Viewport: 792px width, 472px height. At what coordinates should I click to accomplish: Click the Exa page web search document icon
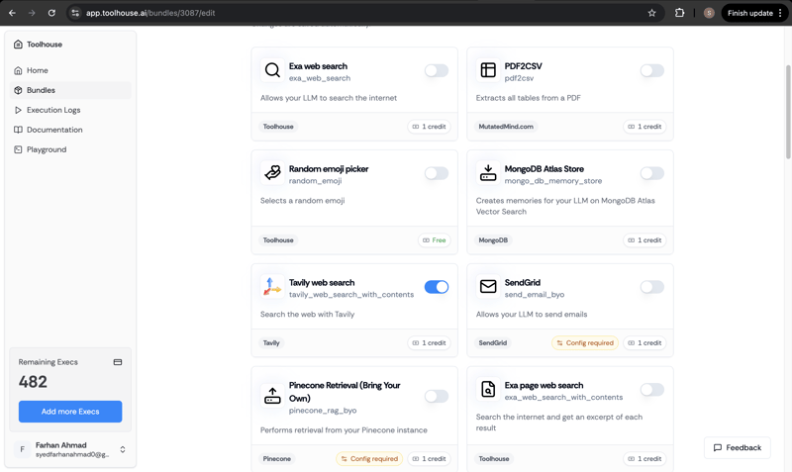coord(488,389)
